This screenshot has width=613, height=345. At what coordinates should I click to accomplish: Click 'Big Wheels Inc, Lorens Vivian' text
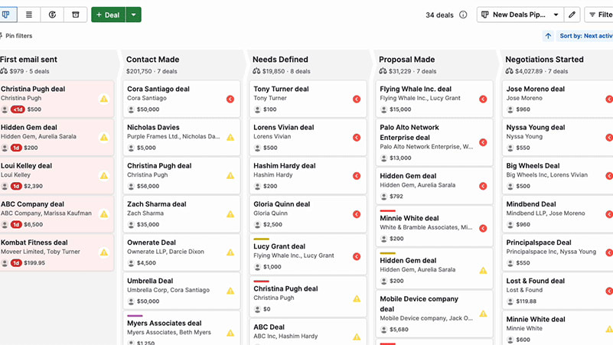(x=546, y=175)
